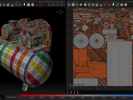
Task: Click the second Center icon in UV toolbar
Action: point(109,5)
